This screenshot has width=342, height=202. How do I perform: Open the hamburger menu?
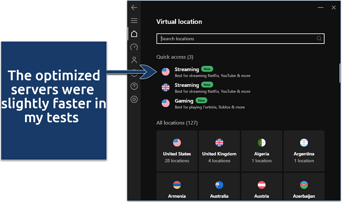tap(134, 20)
